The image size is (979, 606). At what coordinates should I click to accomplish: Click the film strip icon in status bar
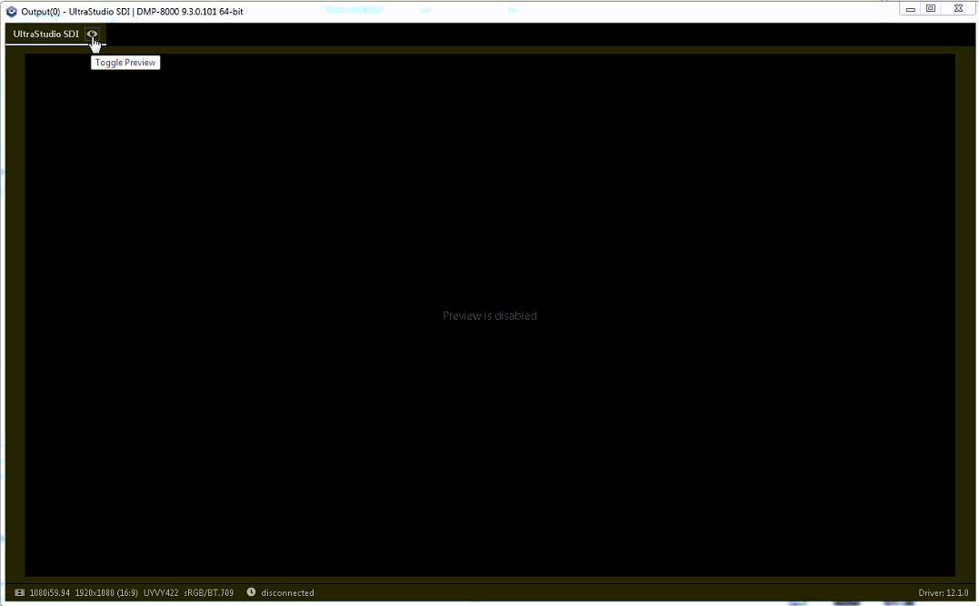[x=20, y=592]
